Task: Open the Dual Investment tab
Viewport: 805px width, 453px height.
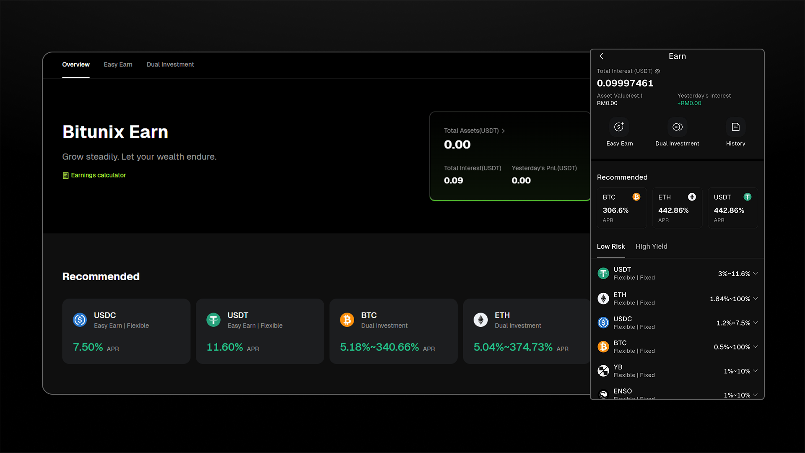Action: click(x=170, y=65)
